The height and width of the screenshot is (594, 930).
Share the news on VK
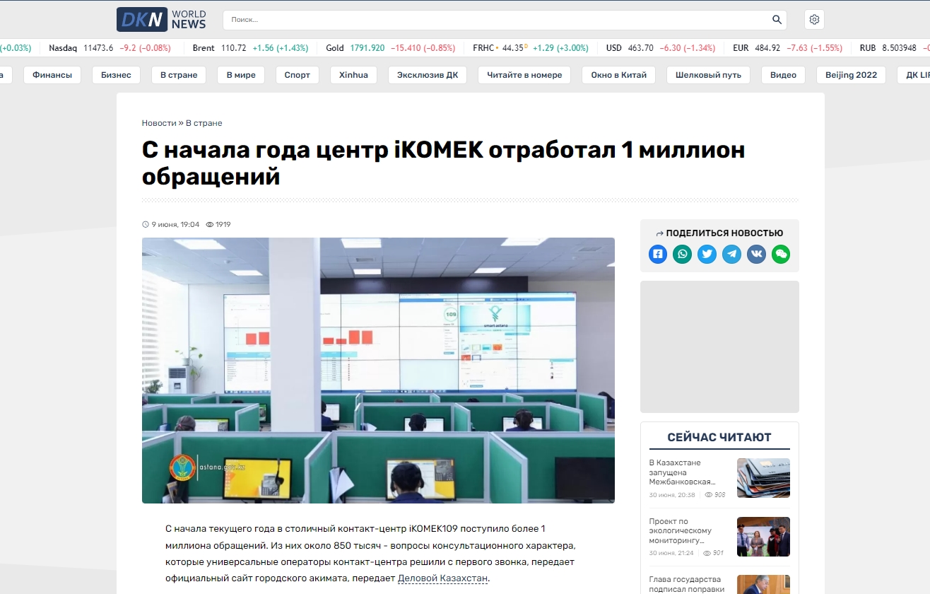756,255
